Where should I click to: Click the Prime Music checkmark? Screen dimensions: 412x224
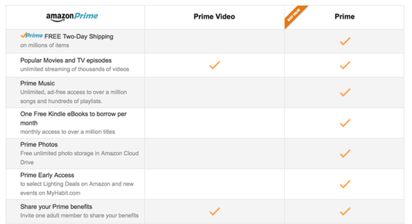pos(345,92)
